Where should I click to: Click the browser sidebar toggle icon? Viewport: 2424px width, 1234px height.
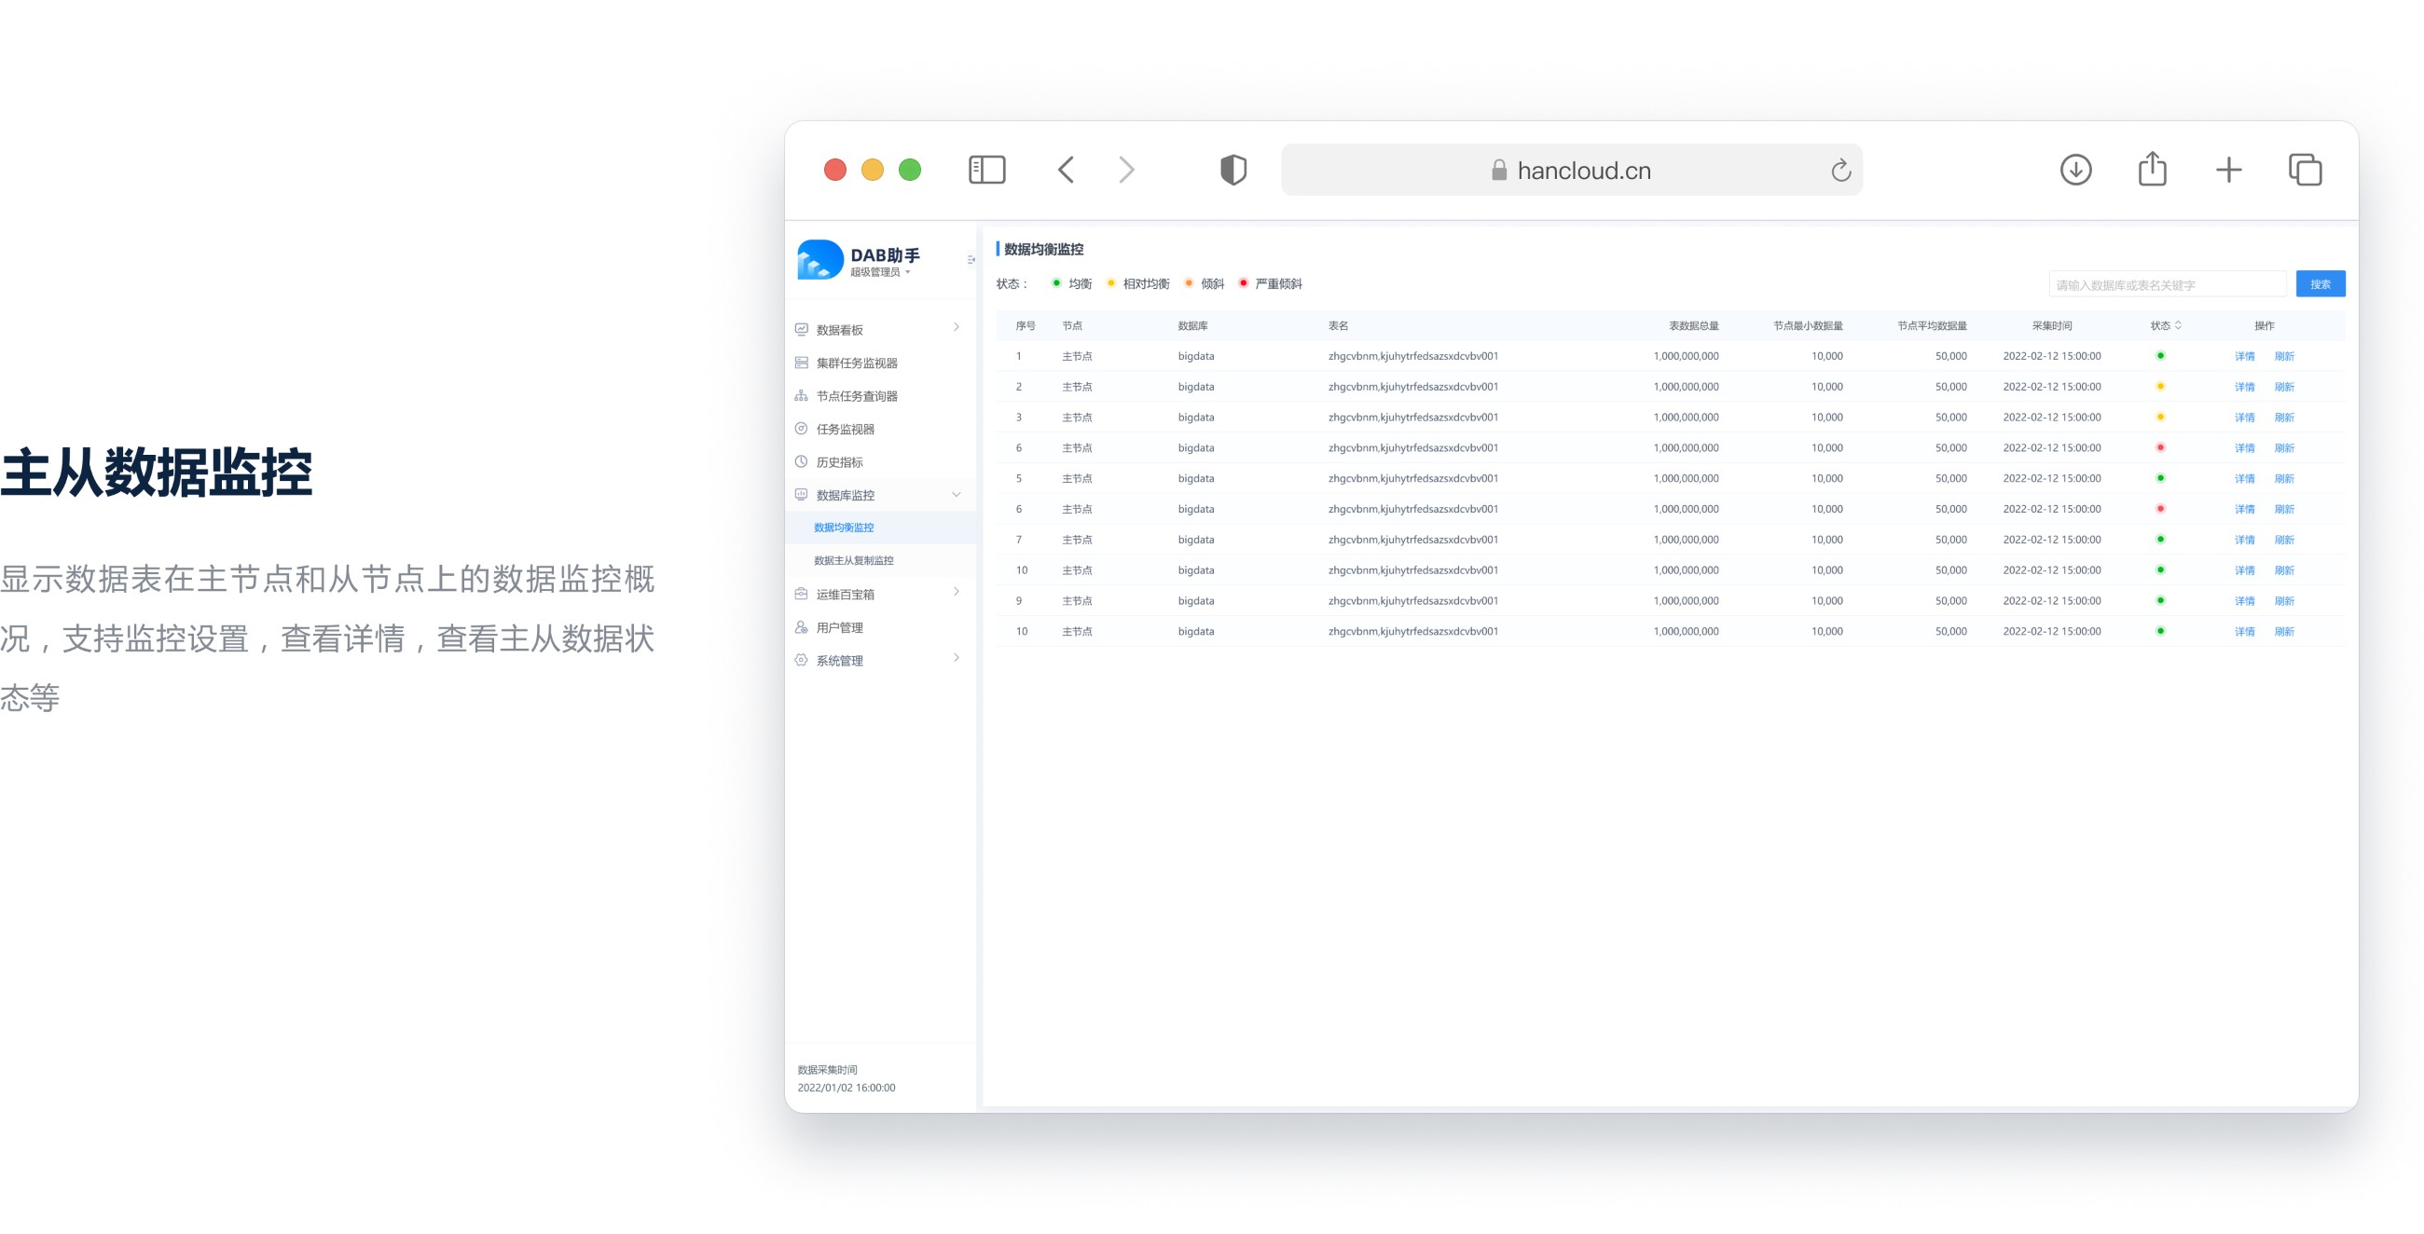click(986, 171)
